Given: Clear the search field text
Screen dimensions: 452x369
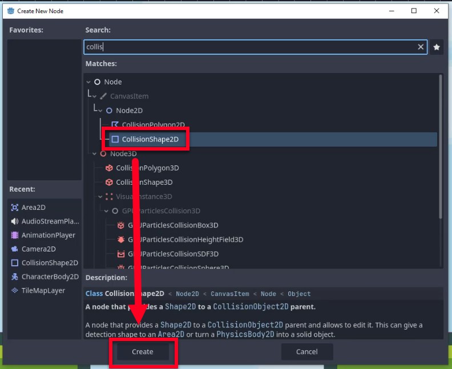Looking at the screenshot, I should pos(421,47).
